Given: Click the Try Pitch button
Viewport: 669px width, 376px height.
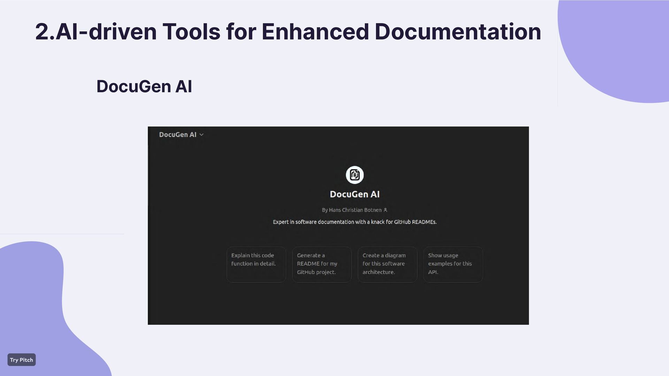Looking at the screenshot, I should (x=21, y=360).
